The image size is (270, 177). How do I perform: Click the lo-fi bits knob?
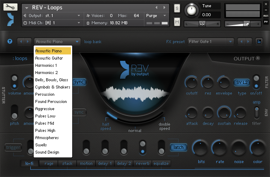click(200, 148)
